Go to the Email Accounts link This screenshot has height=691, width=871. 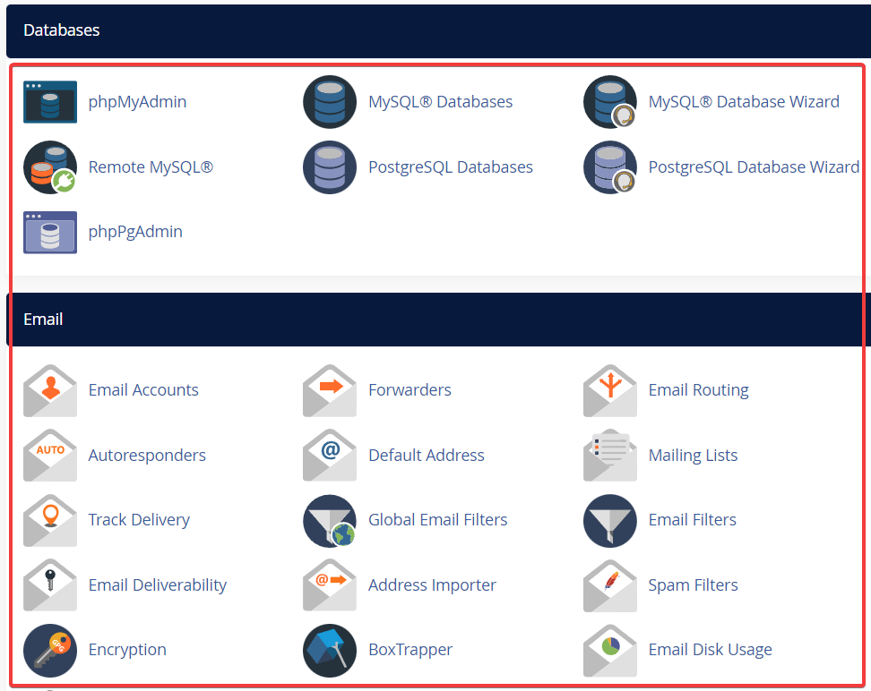[143, 390]
